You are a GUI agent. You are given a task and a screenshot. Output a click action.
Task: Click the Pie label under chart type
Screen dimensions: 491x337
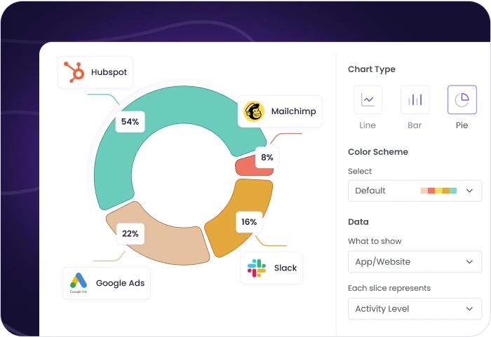pyautogui.click(x=462, y=125)
